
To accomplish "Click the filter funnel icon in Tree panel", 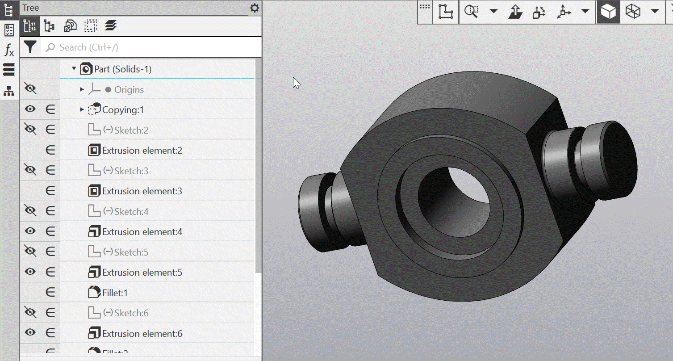I will coord(30,47).
